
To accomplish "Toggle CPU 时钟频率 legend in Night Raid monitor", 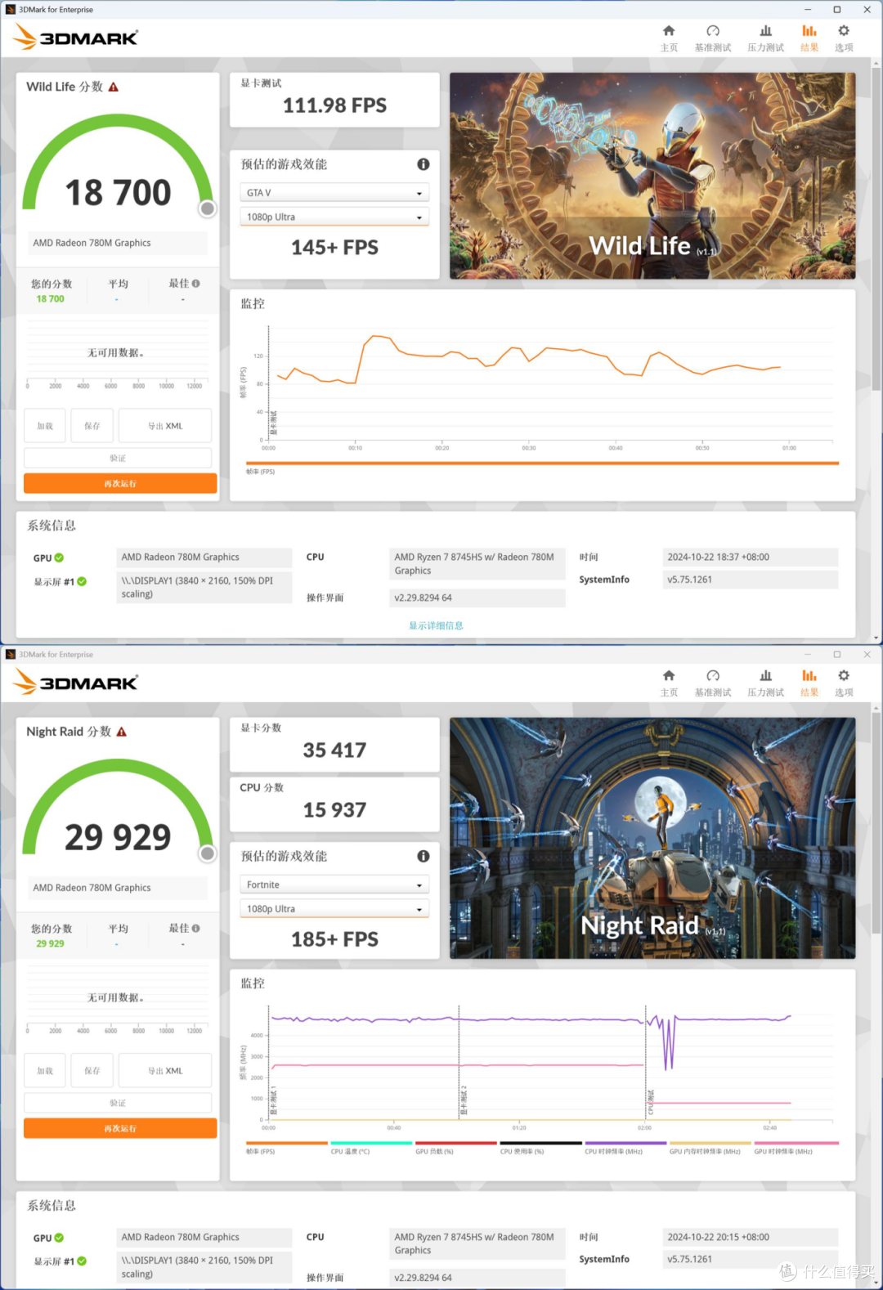I will pyautogui.click(x=626, y=1147).
